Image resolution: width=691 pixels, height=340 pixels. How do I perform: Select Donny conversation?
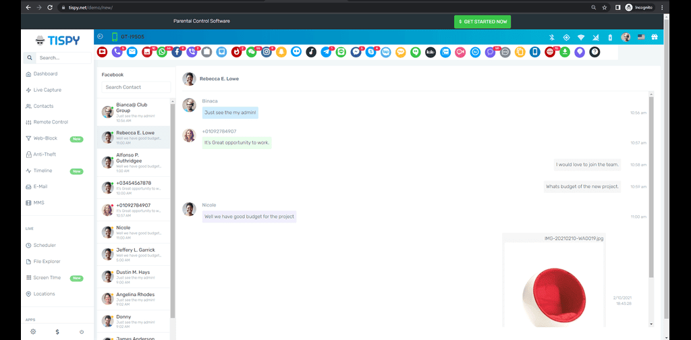[x=134, y=321]
